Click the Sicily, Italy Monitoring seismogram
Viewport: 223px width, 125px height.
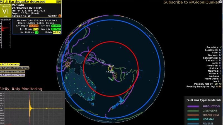pos(32,108)
